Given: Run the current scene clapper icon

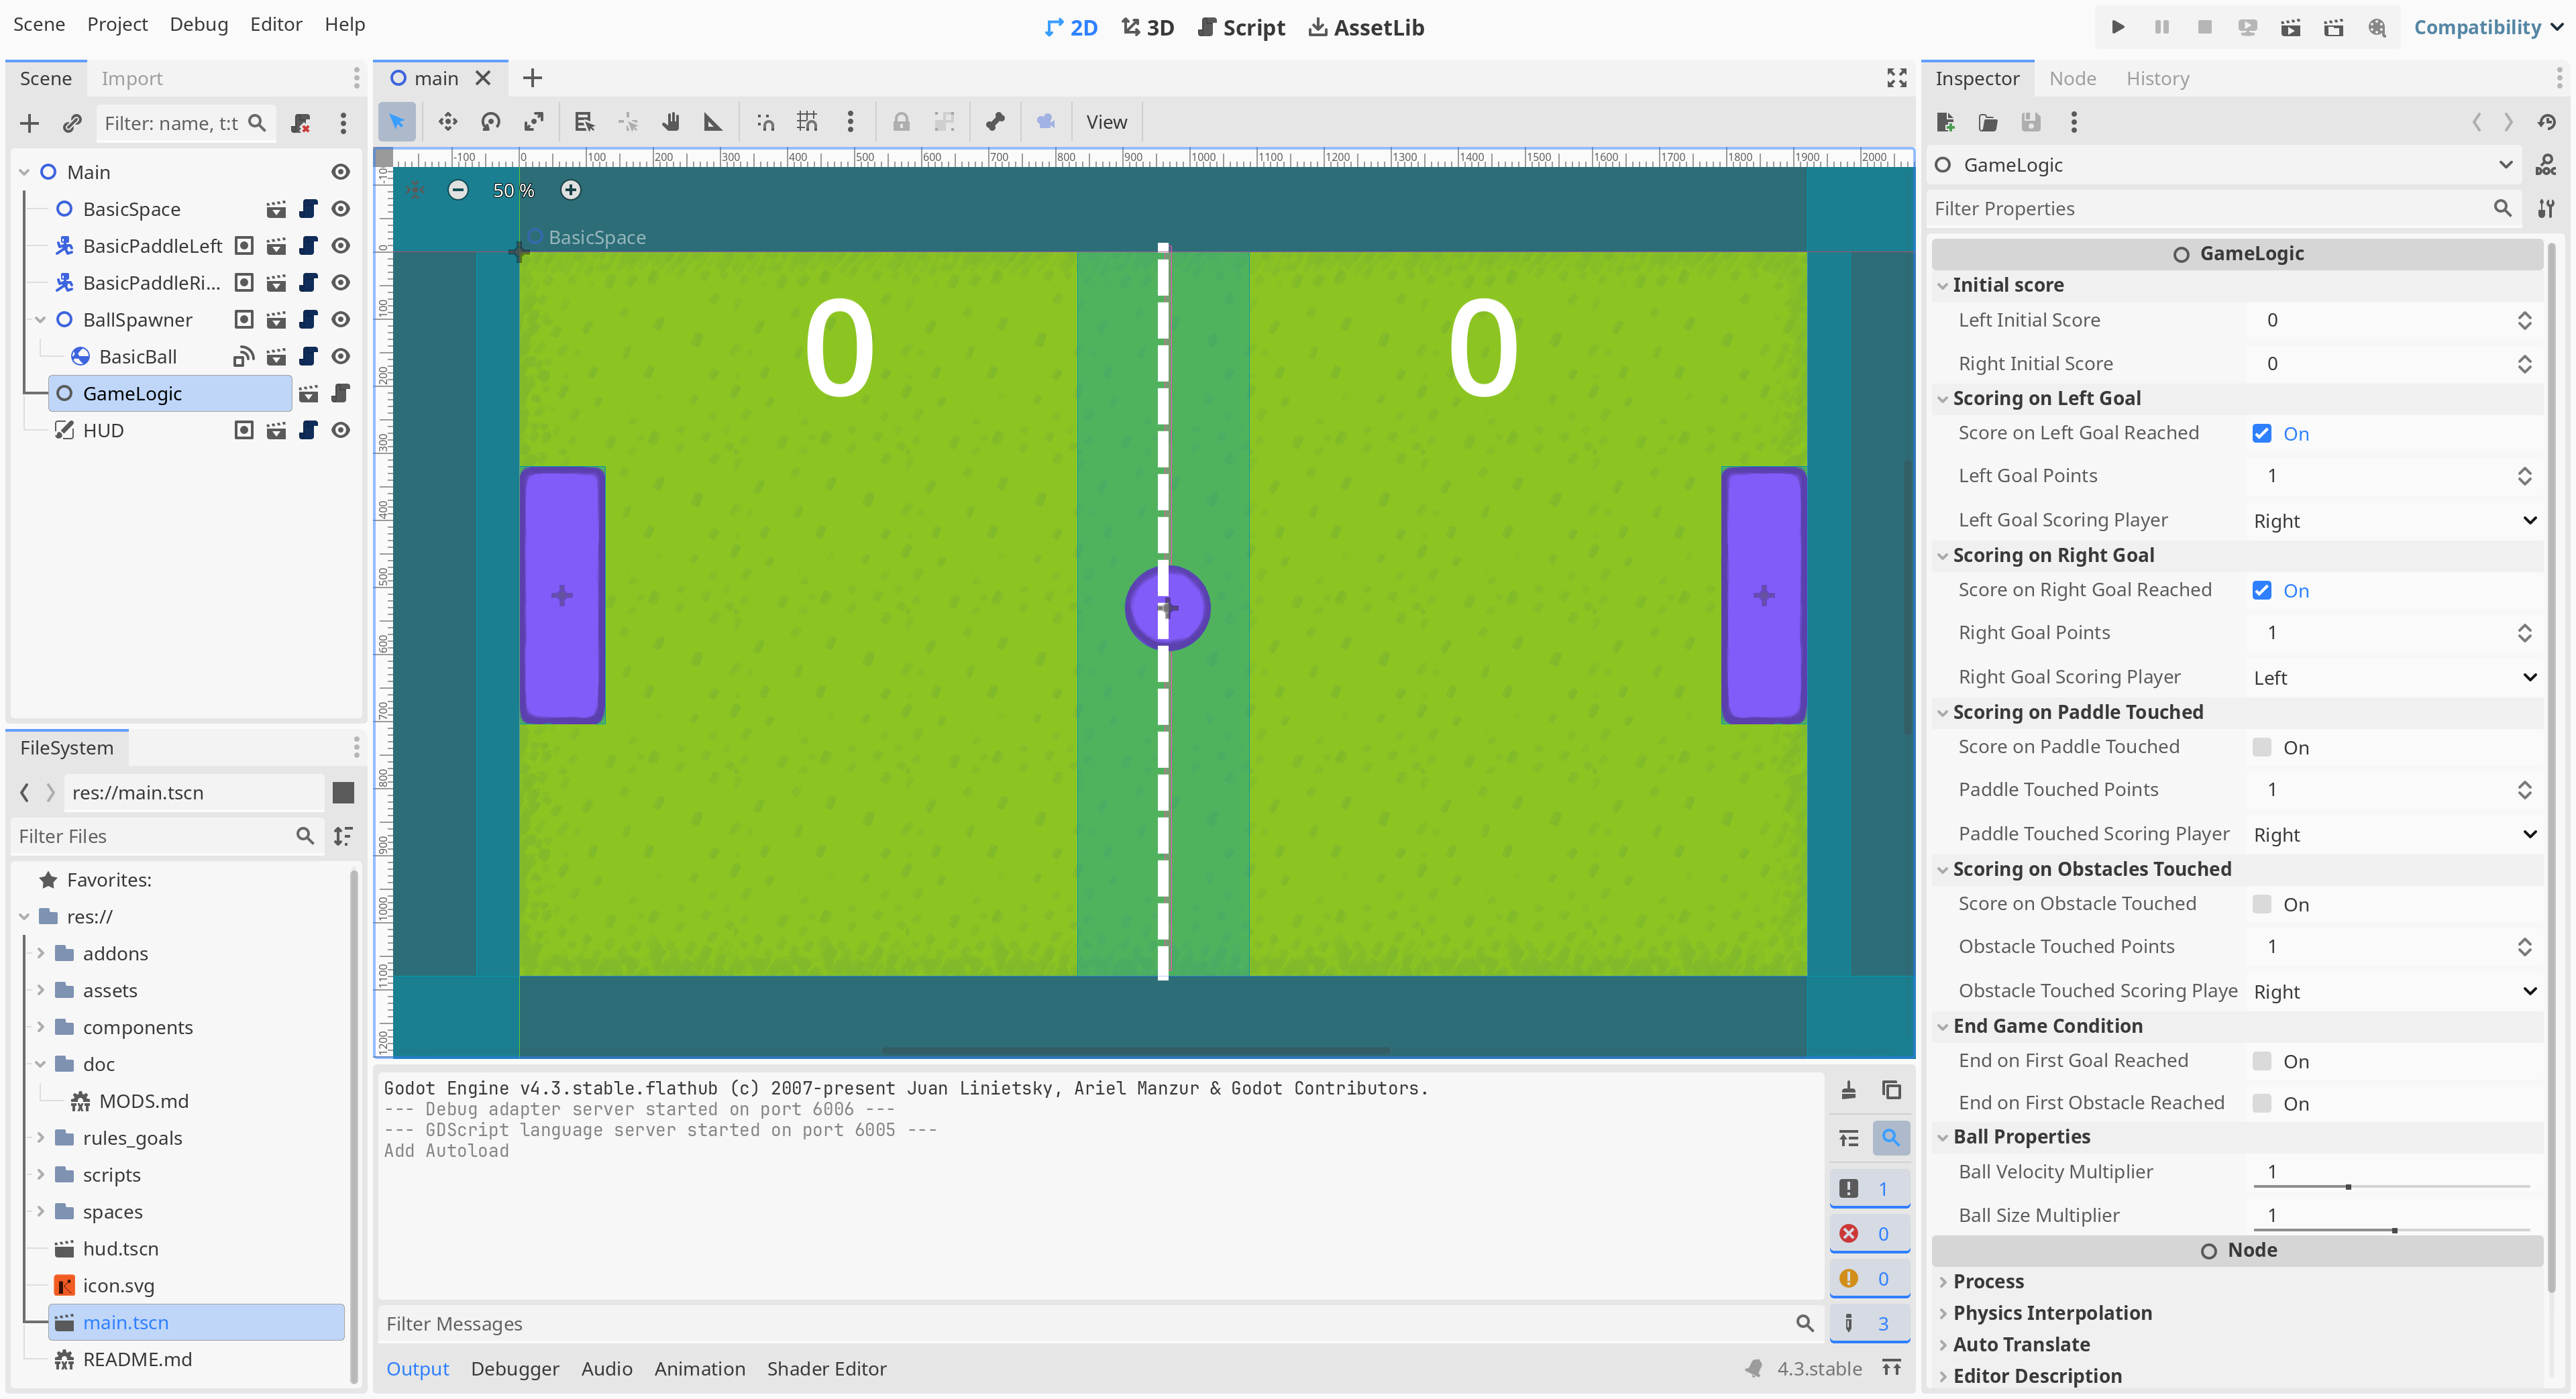Looking at the screenshot, I should click(2290, 27).
